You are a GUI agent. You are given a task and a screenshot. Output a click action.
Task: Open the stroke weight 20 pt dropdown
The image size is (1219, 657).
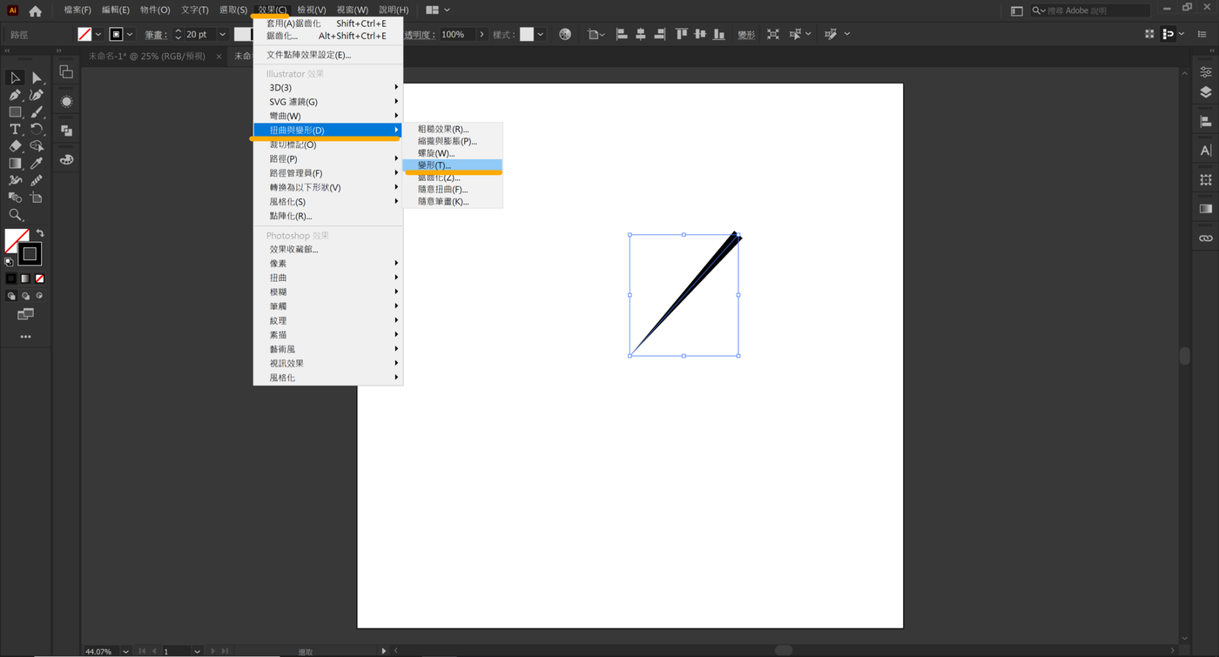tap(223, 34)
